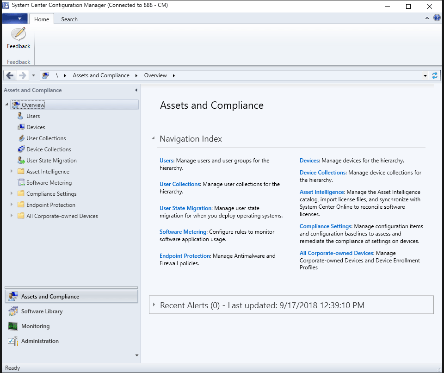Screen dimensions: 444x373
Task: Open Help via the question mark icon
Action: (437, 18)
